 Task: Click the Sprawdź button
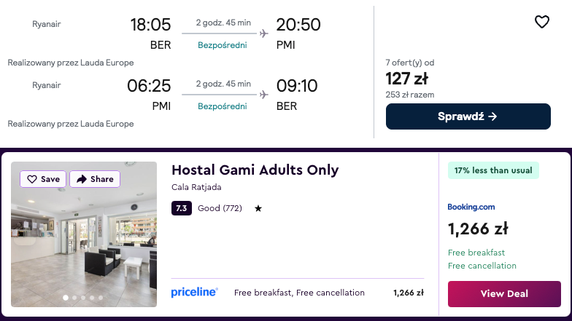[468, 116]
